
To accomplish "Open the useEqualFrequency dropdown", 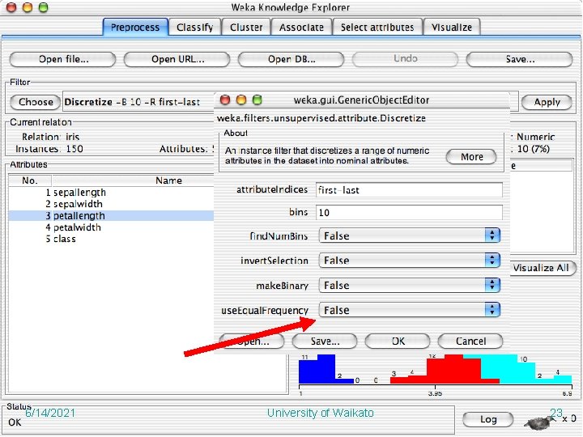I will click(x=410, y=310).
